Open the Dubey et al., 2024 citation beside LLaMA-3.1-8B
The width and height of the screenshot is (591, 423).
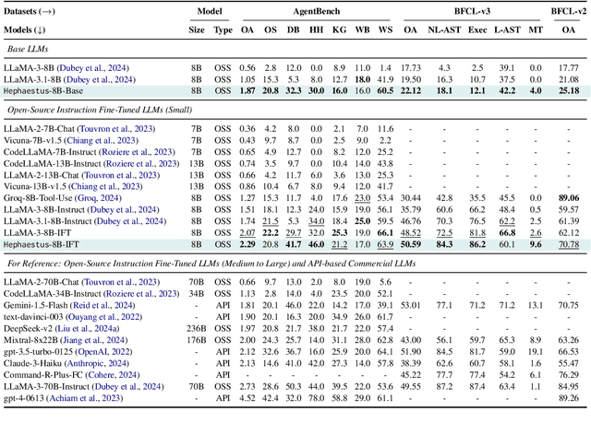tap(100, 79)
